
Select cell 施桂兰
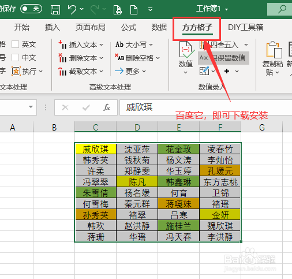[179, 226]
